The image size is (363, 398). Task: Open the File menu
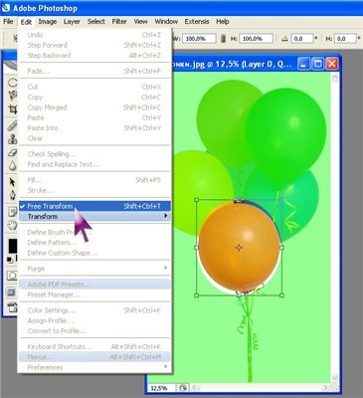[8, 22]
